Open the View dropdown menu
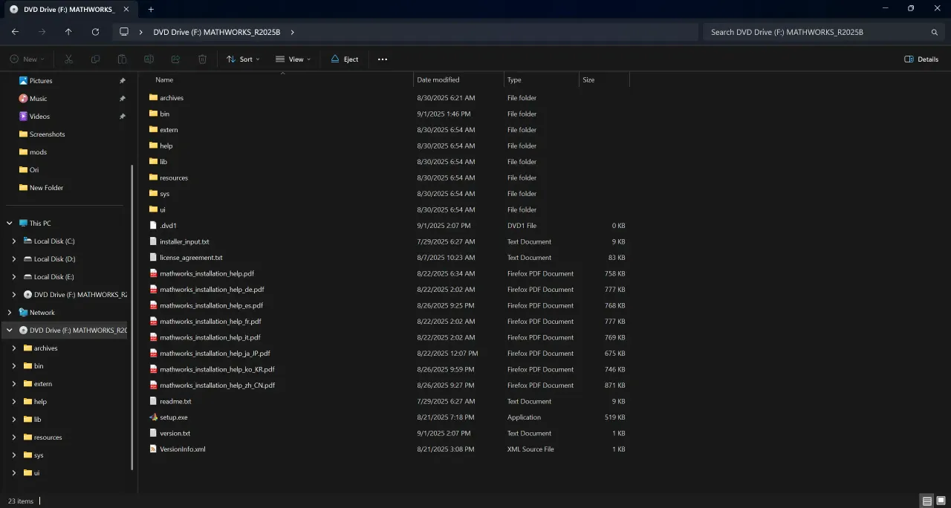Viewport: 951px width, 508px height. pos(293,59)
